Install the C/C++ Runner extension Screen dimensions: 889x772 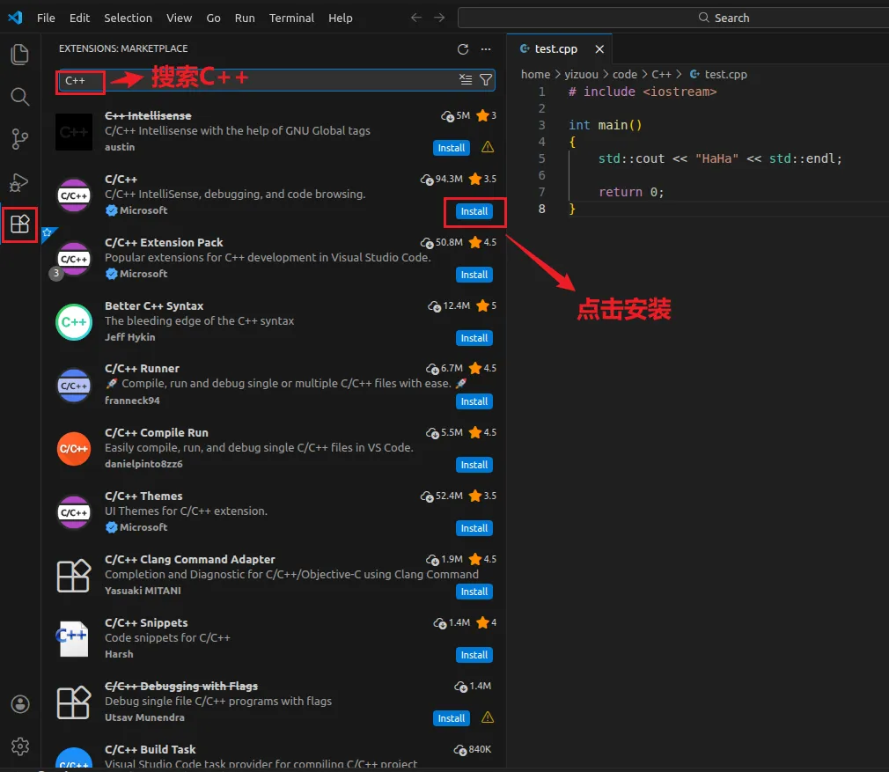tap(474, 402)
